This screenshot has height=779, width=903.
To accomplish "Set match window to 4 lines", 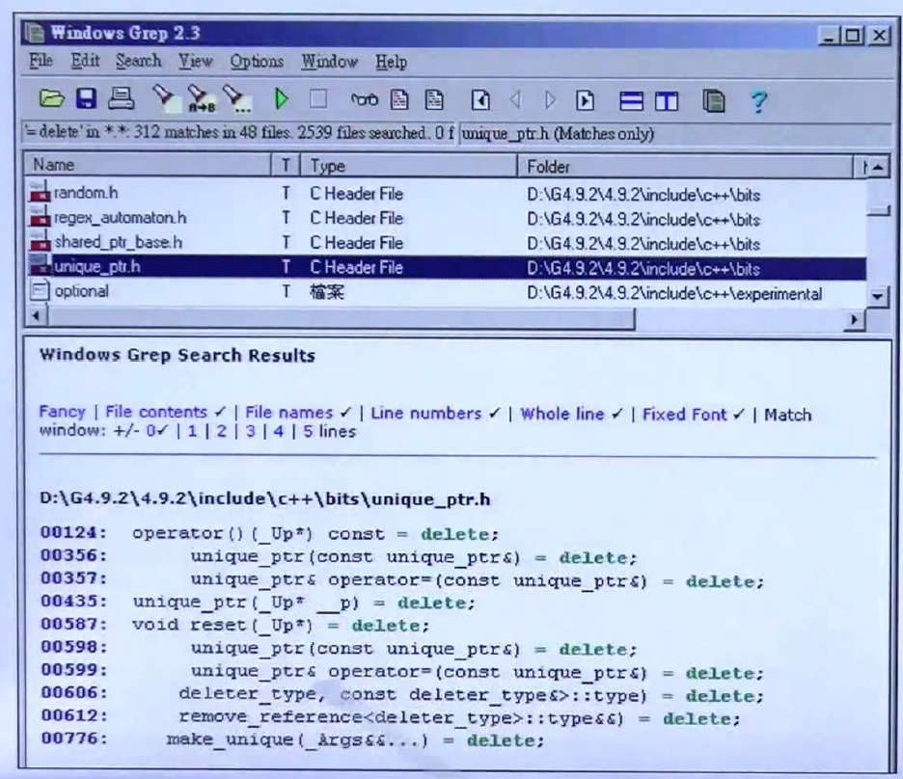I will (278, 431).
